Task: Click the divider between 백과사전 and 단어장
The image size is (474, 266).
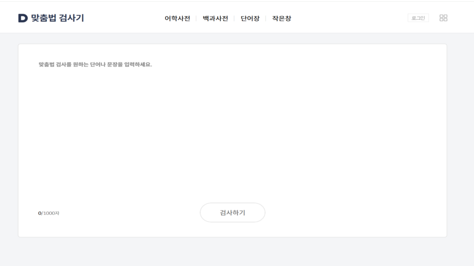Action: (x=234, y=18)
